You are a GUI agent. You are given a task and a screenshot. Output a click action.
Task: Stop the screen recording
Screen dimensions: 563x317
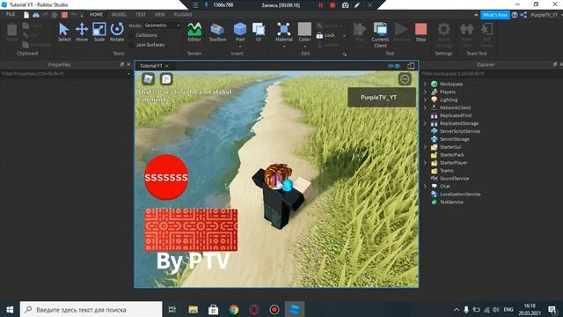tap(333, 5)
